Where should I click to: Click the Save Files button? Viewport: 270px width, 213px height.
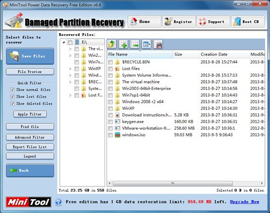coord(30,56)
